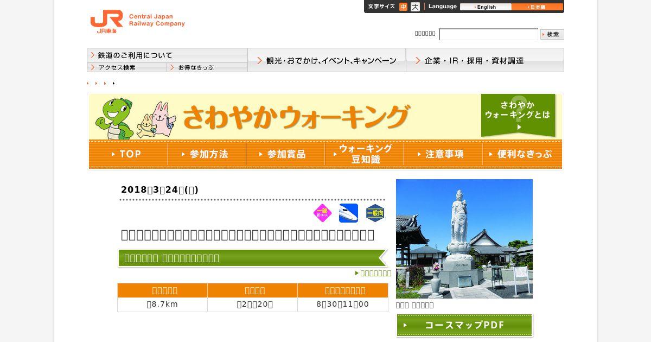Open the ウォーキング豆知識 tab
This screenshot has height=342, width=651.
tap(364, 154)
